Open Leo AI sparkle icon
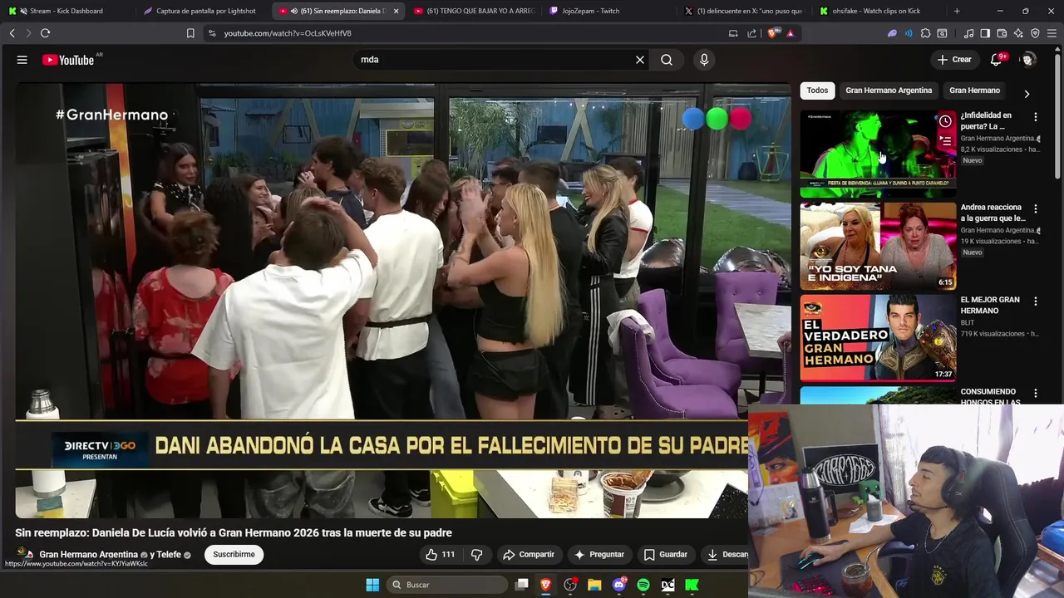This screenshot has height=598, width=1064. click(x=1018, y=33)
